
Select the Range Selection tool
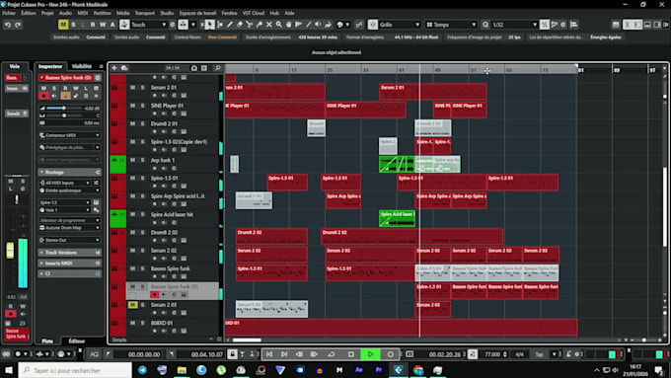pyautogui.click(x=220, y=25)
